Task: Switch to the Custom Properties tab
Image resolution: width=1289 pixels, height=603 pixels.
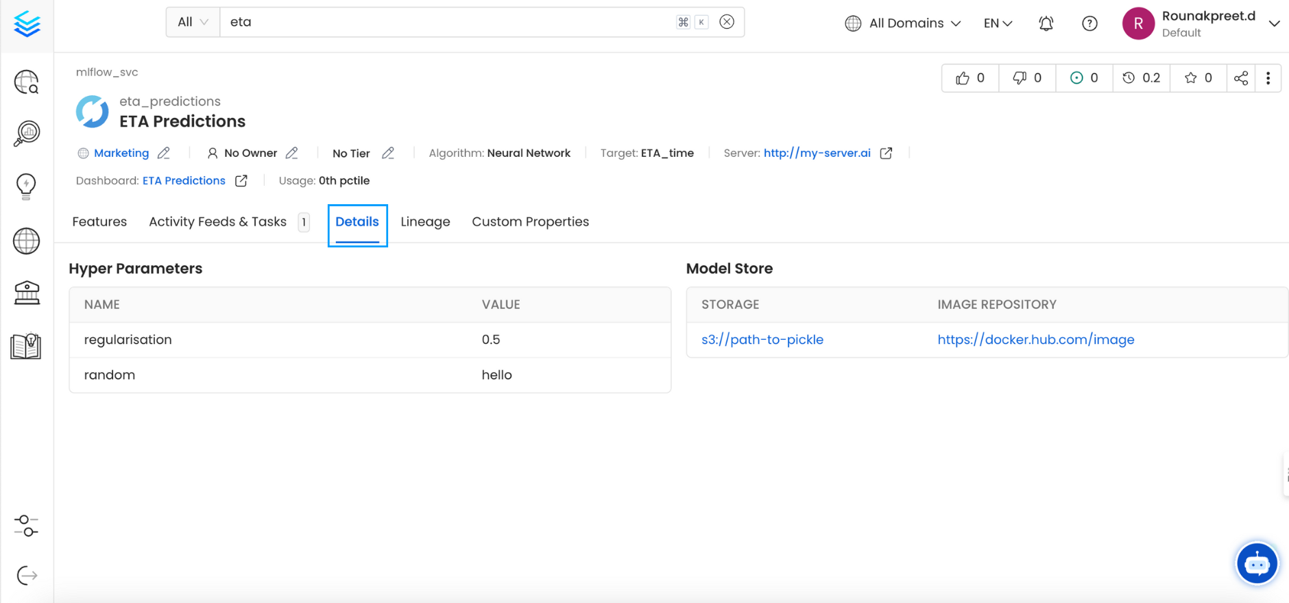Action: click(x=530, y=222)
